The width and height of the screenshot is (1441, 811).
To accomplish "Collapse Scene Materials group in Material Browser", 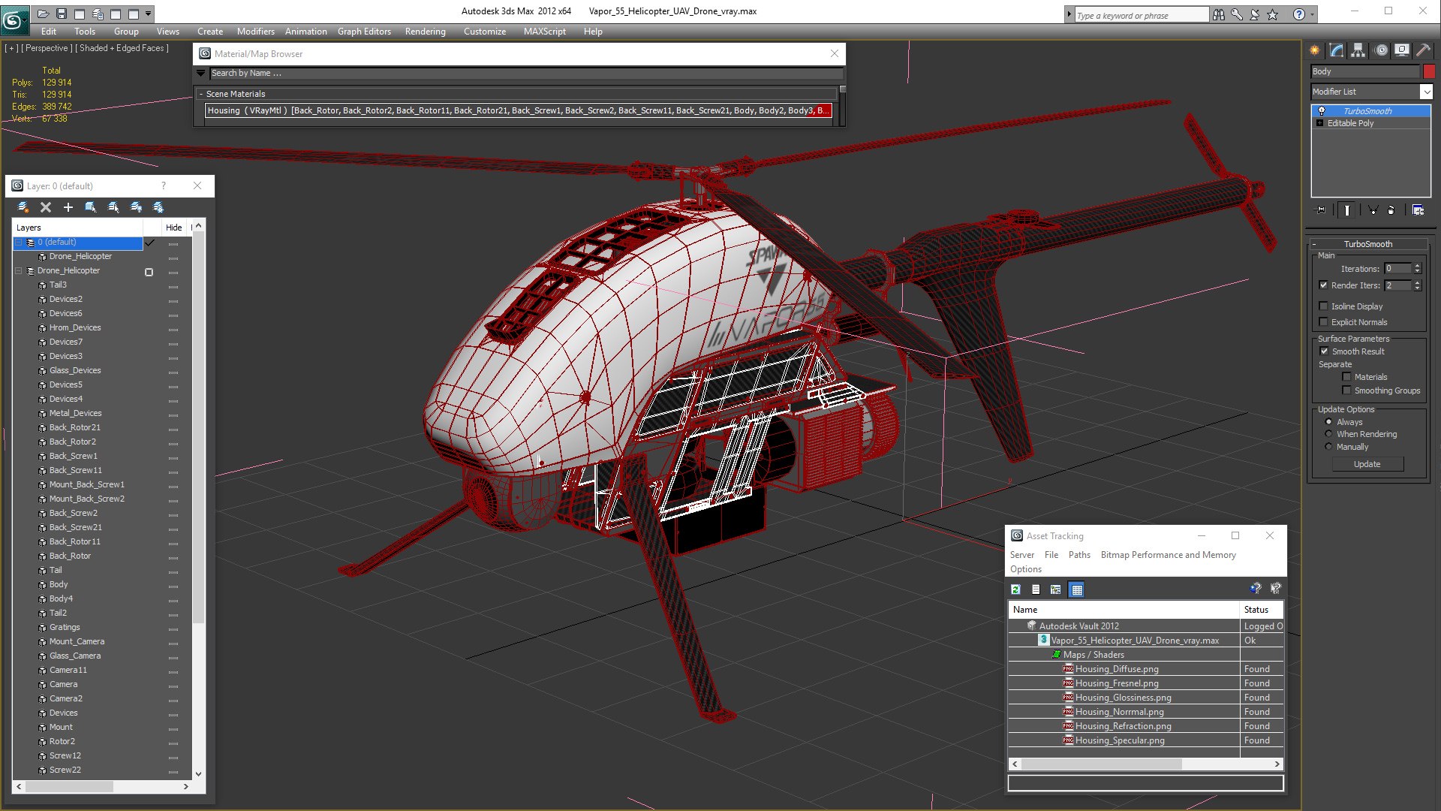I will pos(201,94).
